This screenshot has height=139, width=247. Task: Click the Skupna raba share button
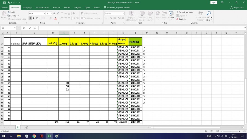coord(237,7)
